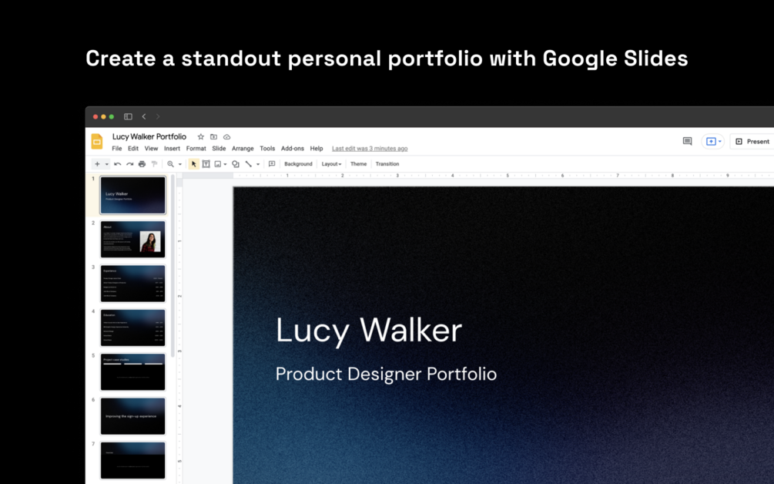This screenshot has width=774, height=484.
Task: Open the zoom level dropdown arrow
Action: (180, 164)
